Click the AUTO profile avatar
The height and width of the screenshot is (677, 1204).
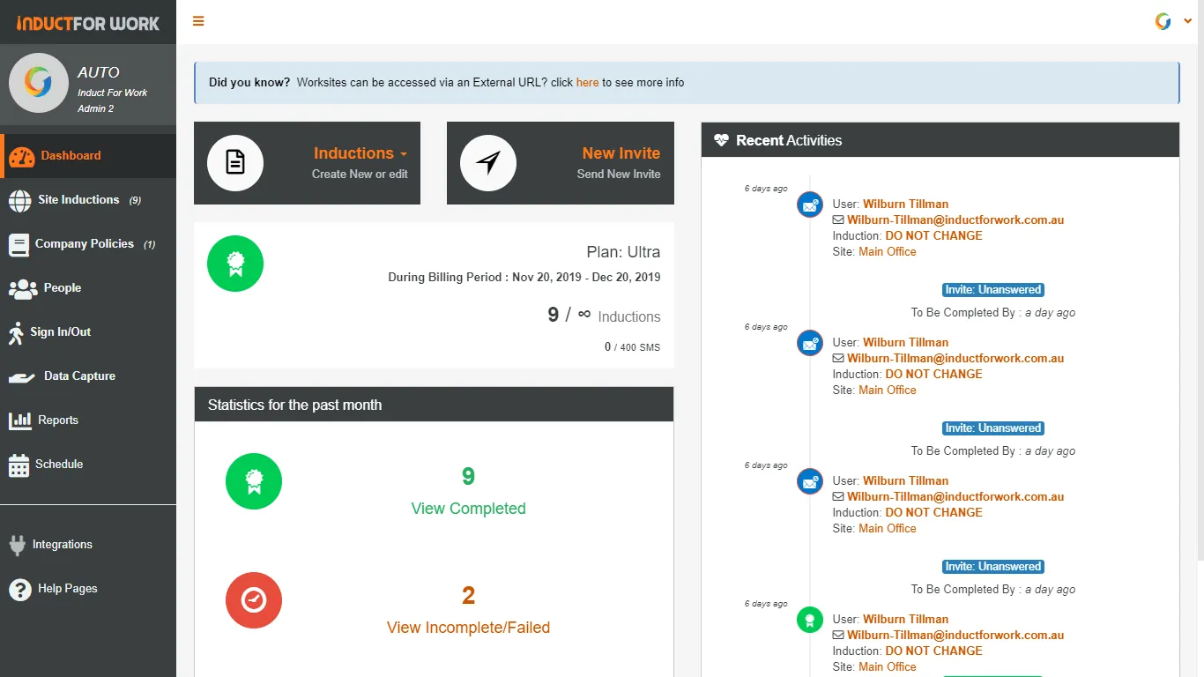[x=38, y=83]
